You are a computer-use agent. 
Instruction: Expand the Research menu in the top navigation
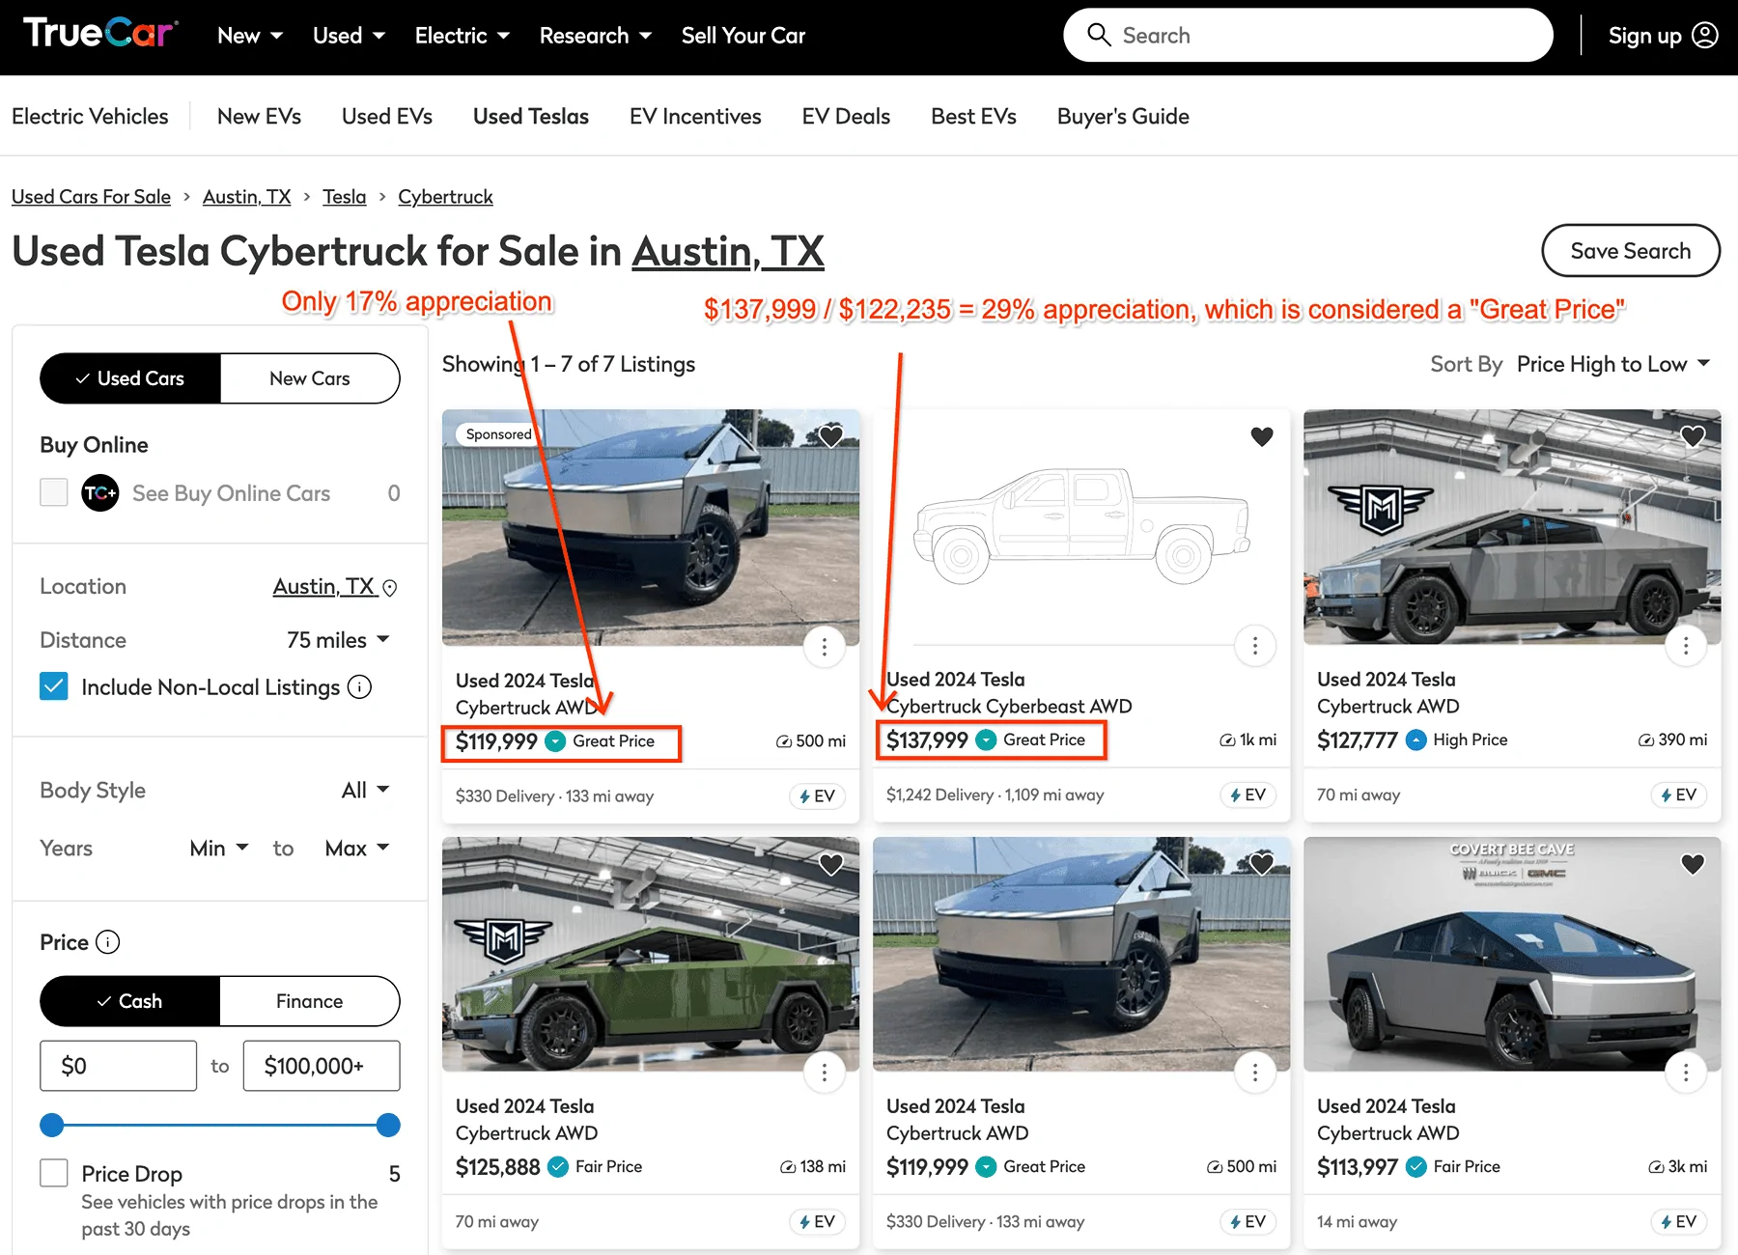[x=595, y=36]
